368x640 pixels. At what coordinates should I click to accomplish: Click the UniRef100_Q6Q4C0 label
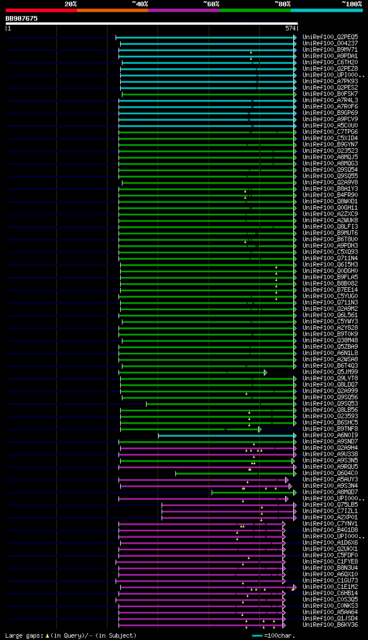coord(330,473)
